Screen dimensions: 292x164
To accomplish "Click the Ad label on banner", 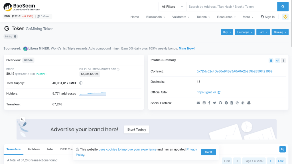I will tap(23, 119).
